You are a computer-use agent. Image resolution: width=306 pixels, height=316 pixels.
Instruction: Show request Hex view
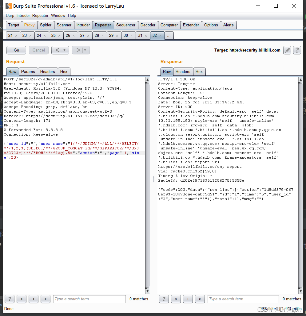[64, 71]
